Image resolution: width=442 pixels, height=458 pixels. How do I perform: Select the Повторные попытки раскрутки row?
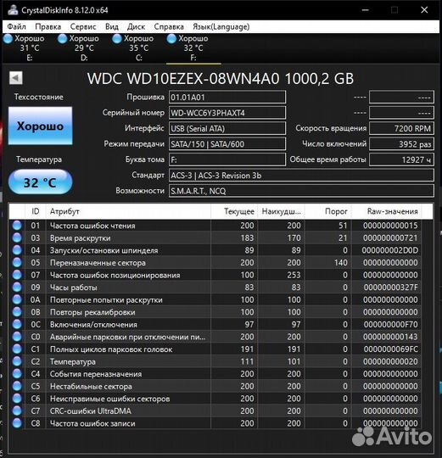point(215,299)
